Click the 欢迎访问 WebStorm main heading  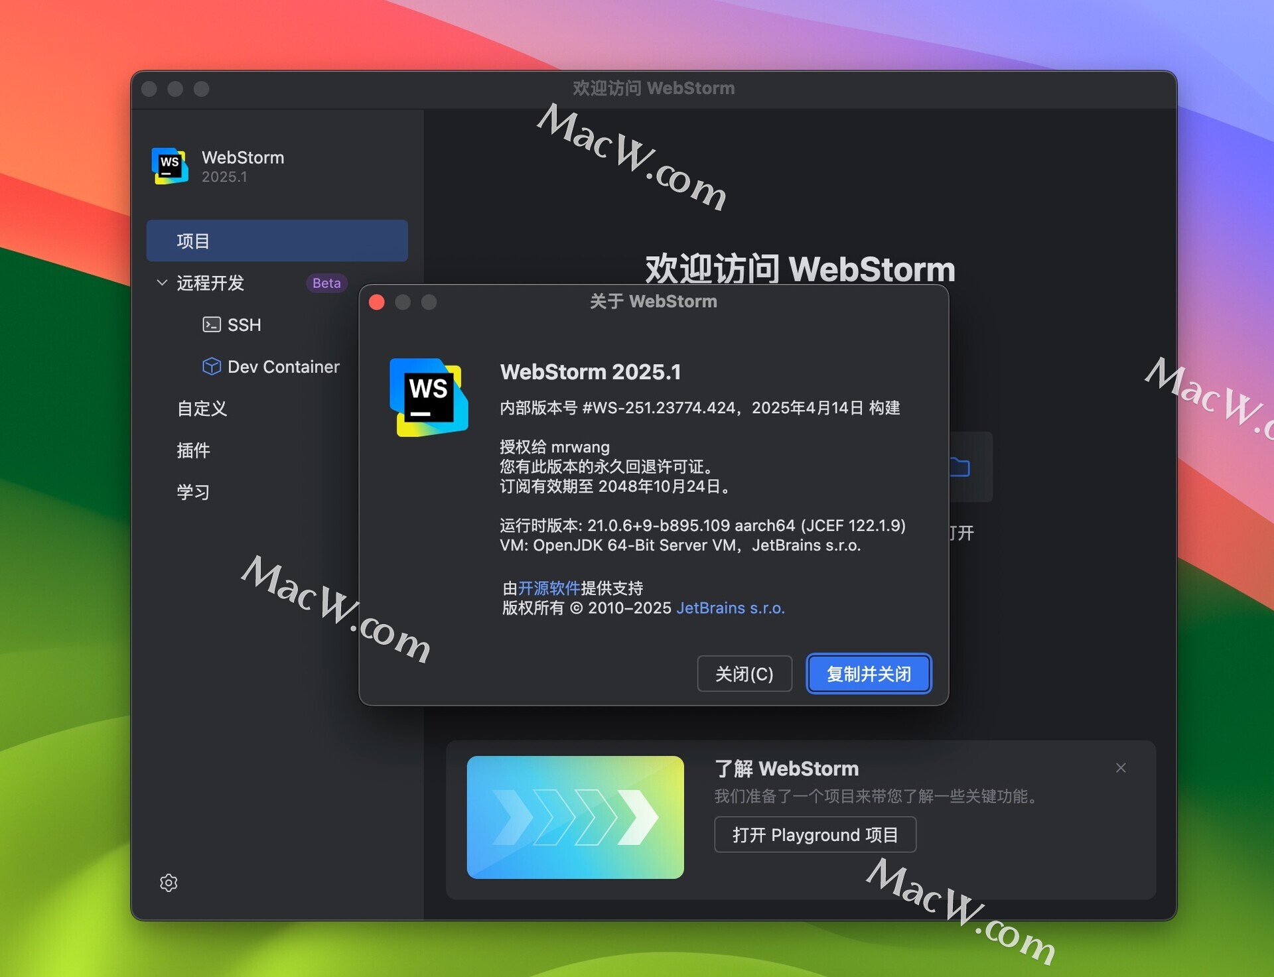pos(800,268)
